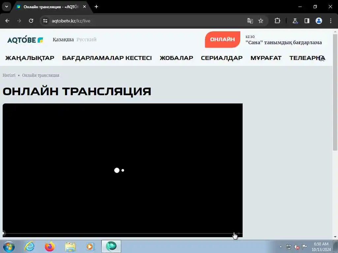Image resolution: width=338 pixels, height=253 pixels.
Task: Launch Internet Explorer from taskbar
Action: [29, 246]
